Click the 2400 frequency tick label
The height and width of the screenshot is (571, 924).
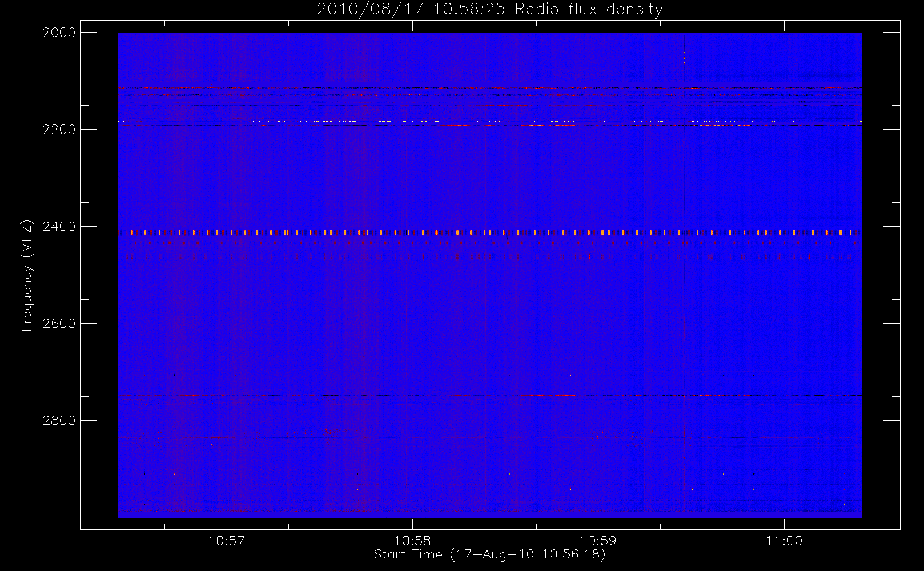click(x=59, y=227)
